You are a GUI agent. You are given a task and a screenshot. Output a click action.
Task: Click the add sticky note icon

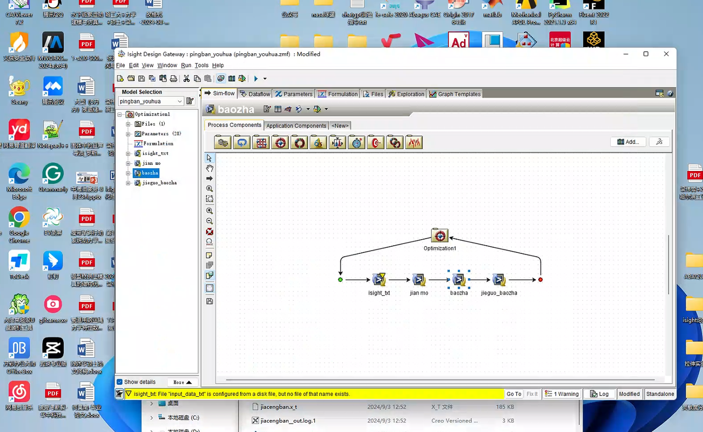tap(209, 256)
